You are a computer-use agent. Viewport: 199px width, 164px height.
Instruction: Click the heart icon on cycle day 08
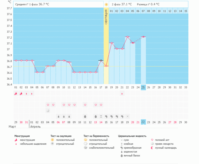click(x=53, y=105)
